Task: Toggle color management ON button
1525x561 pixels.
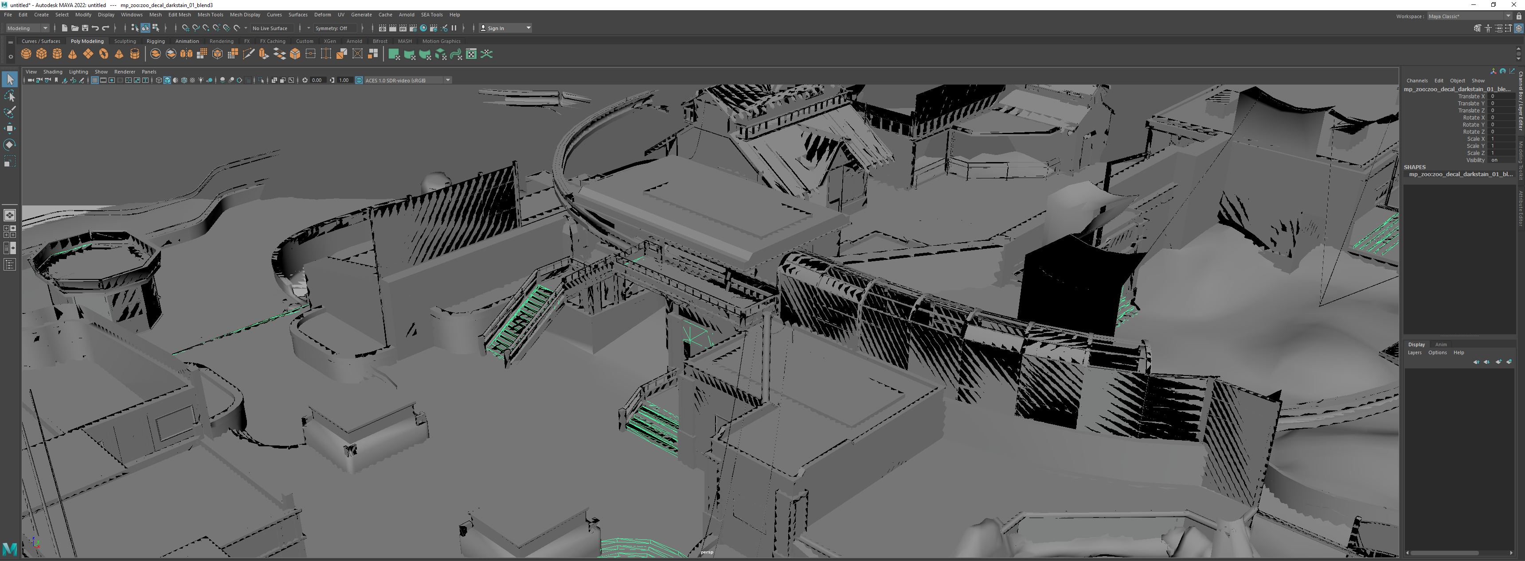Action: pyautogui.click(x=359, y=80)
